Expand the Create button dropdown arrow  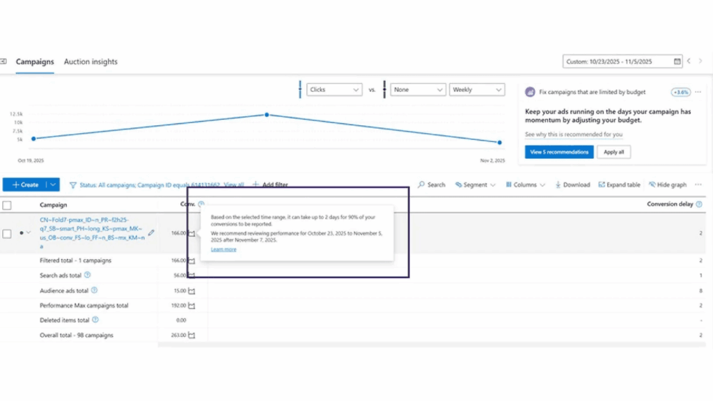[53, 184]
